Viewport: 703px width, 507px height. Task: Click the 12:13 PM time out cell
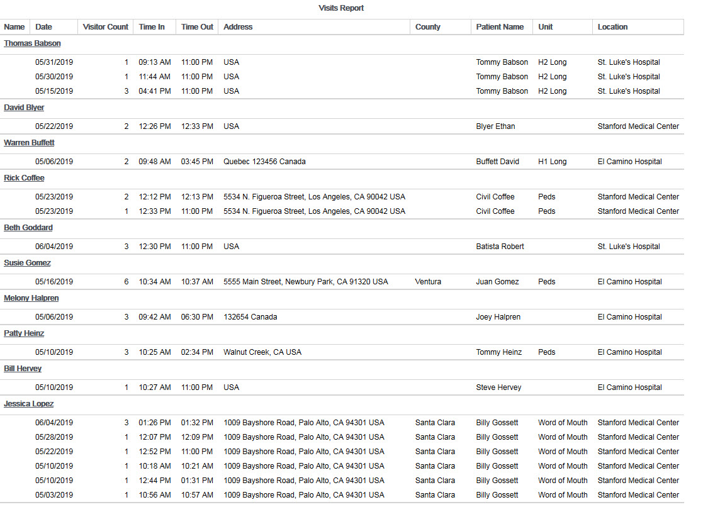[197, 197]
